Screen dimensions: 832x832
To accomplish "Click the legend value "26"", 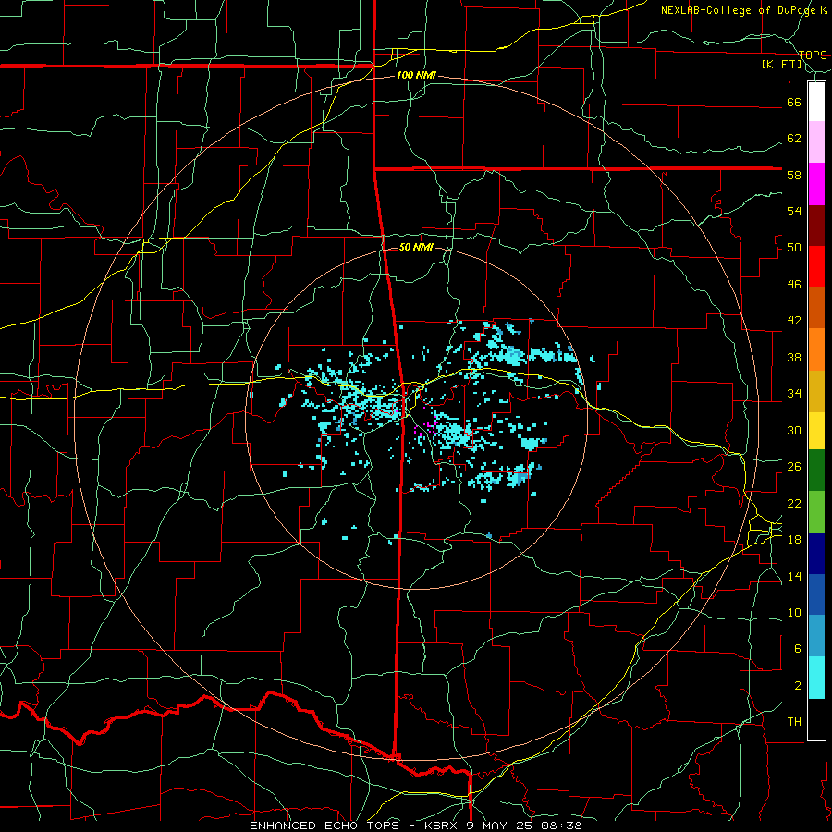I will 794,467.
